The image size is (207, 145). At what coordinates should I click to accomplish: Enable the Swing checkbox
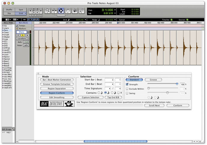click(127, 93)
